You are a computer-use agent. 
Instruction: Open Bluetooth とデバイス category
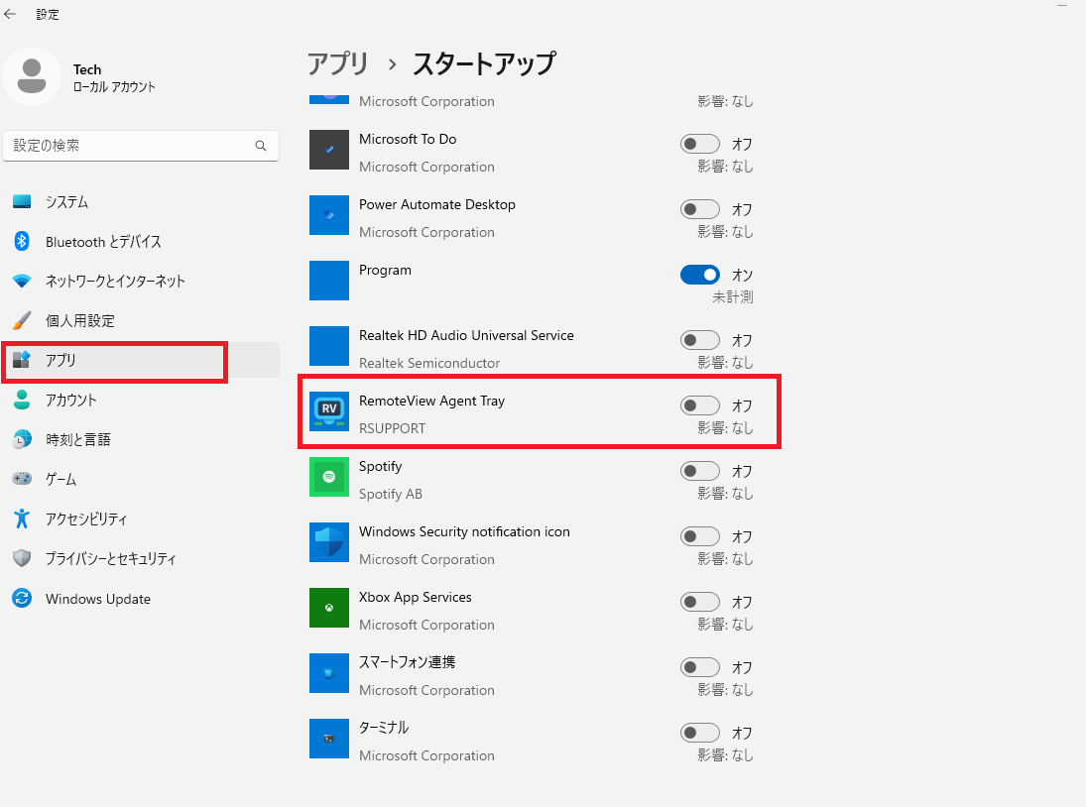[x=141, y=242]
